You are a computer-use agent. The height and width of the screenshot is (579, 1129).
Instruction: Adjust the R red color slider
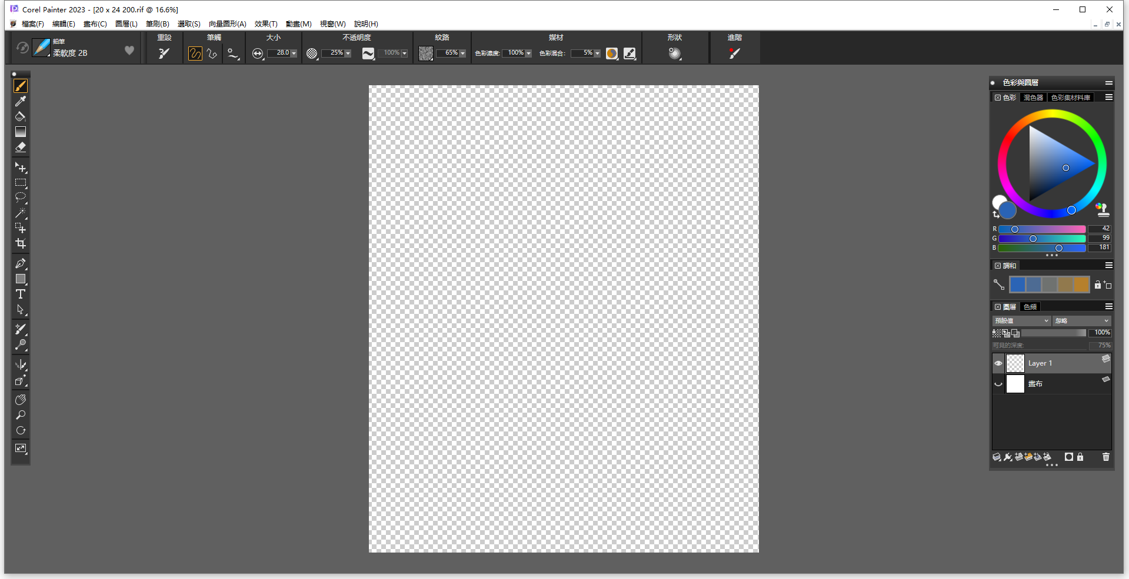coord(1042,229)
